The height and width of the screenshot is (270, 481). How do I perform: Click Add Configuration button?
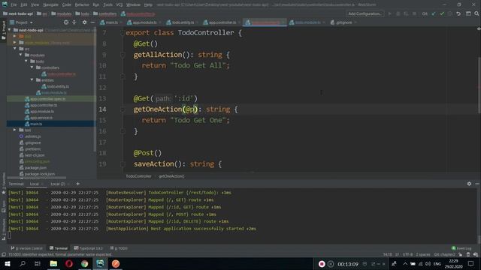pos(365,13)
